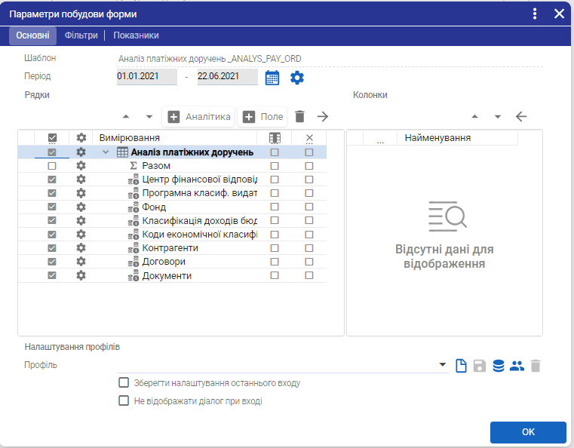Check the Разом row checkbox
574x448 pixels.
point(52,166)
